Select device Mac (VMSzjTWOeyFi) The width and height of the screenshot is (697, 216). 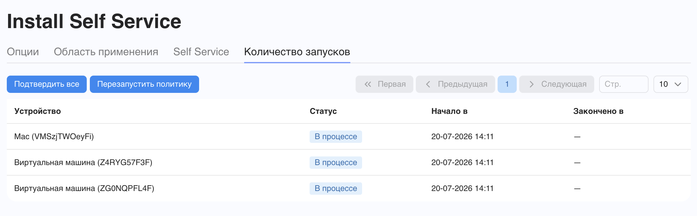tap(54, 136)
